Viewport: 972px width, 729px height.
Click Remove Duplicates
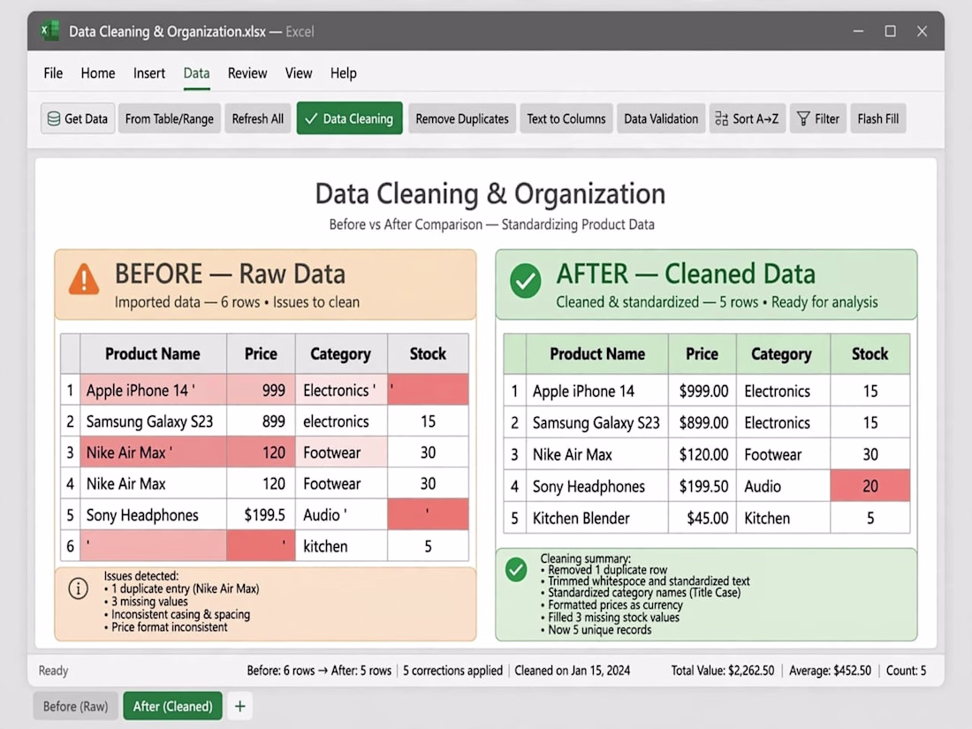[x=462, y=118]
